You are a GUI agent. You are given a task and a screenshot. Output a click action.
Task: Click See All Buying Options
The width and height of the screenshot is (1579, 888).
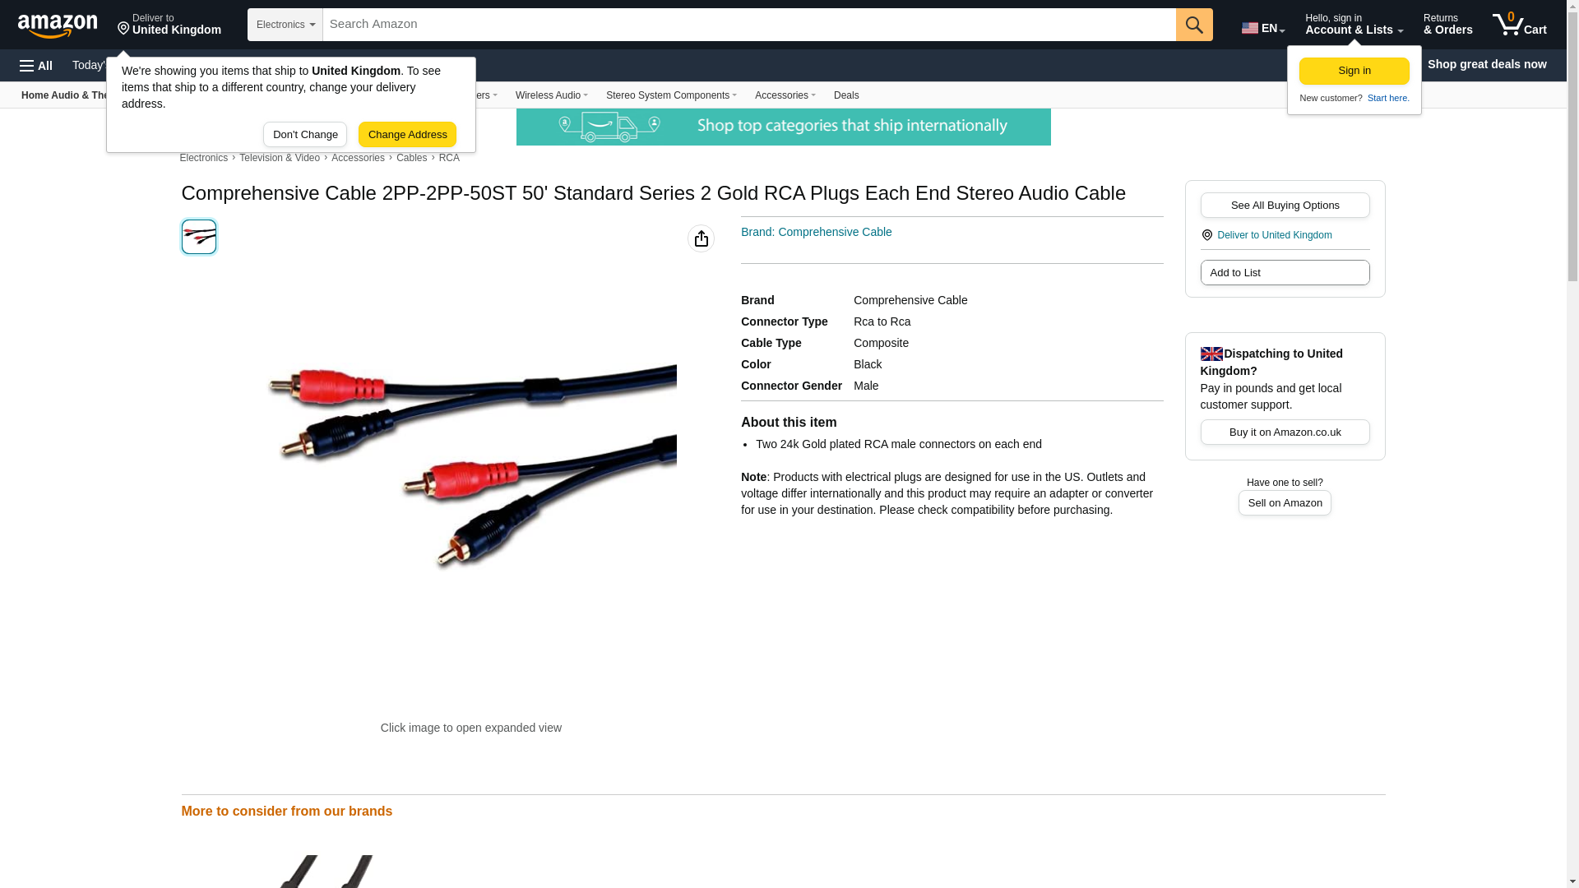point(1285,206)
